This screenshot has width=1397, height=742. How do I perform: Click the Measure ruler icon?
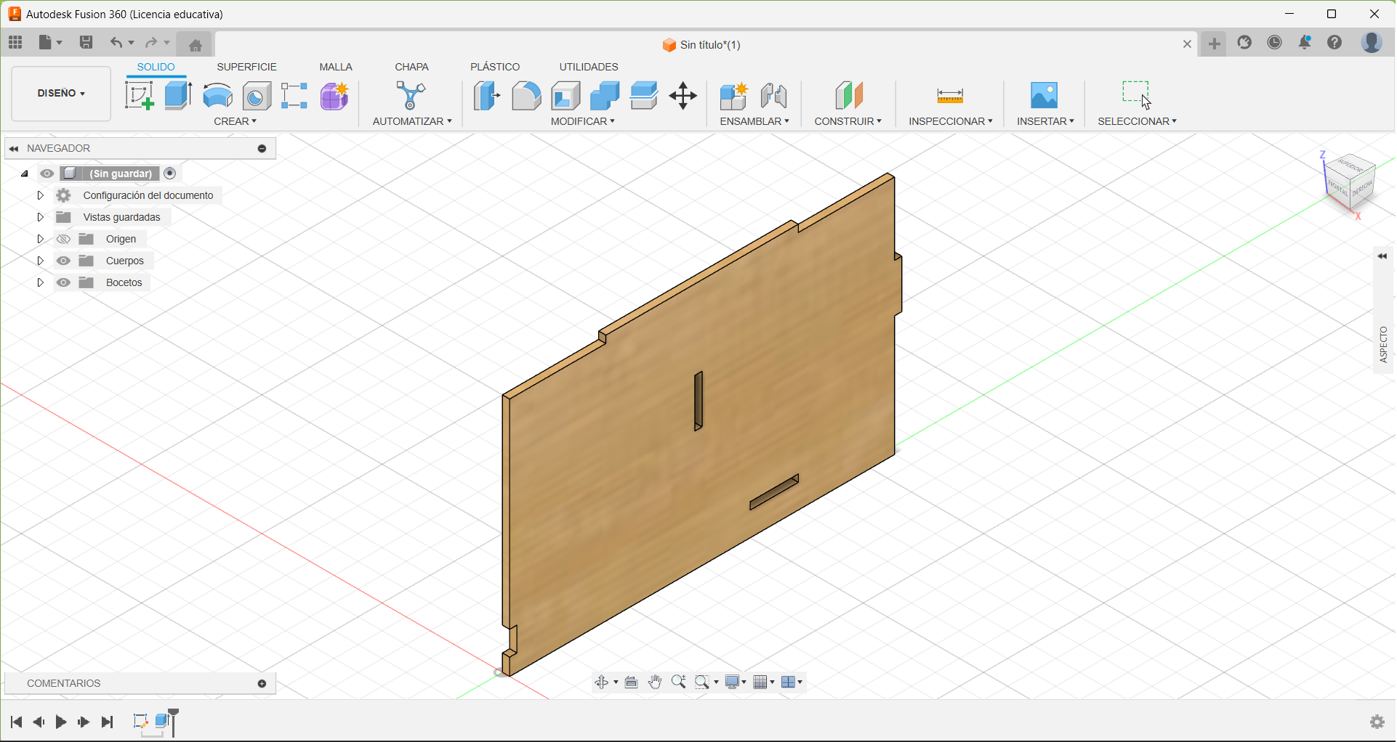point(950,96)
